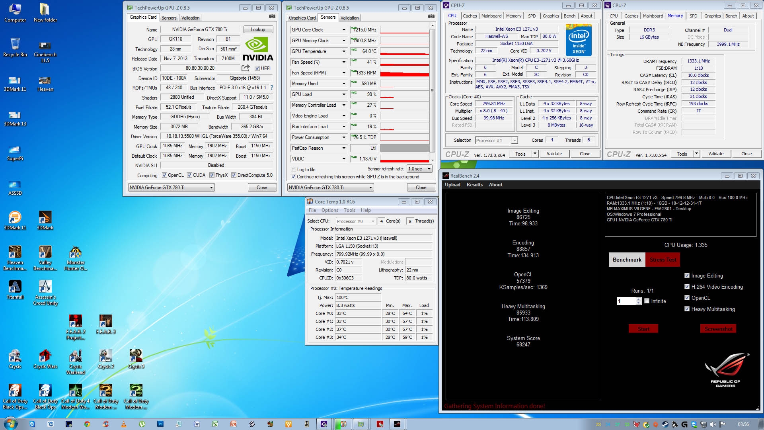
Task: Uncheck Continue refreshing in background option
Action: pos(294,177)
